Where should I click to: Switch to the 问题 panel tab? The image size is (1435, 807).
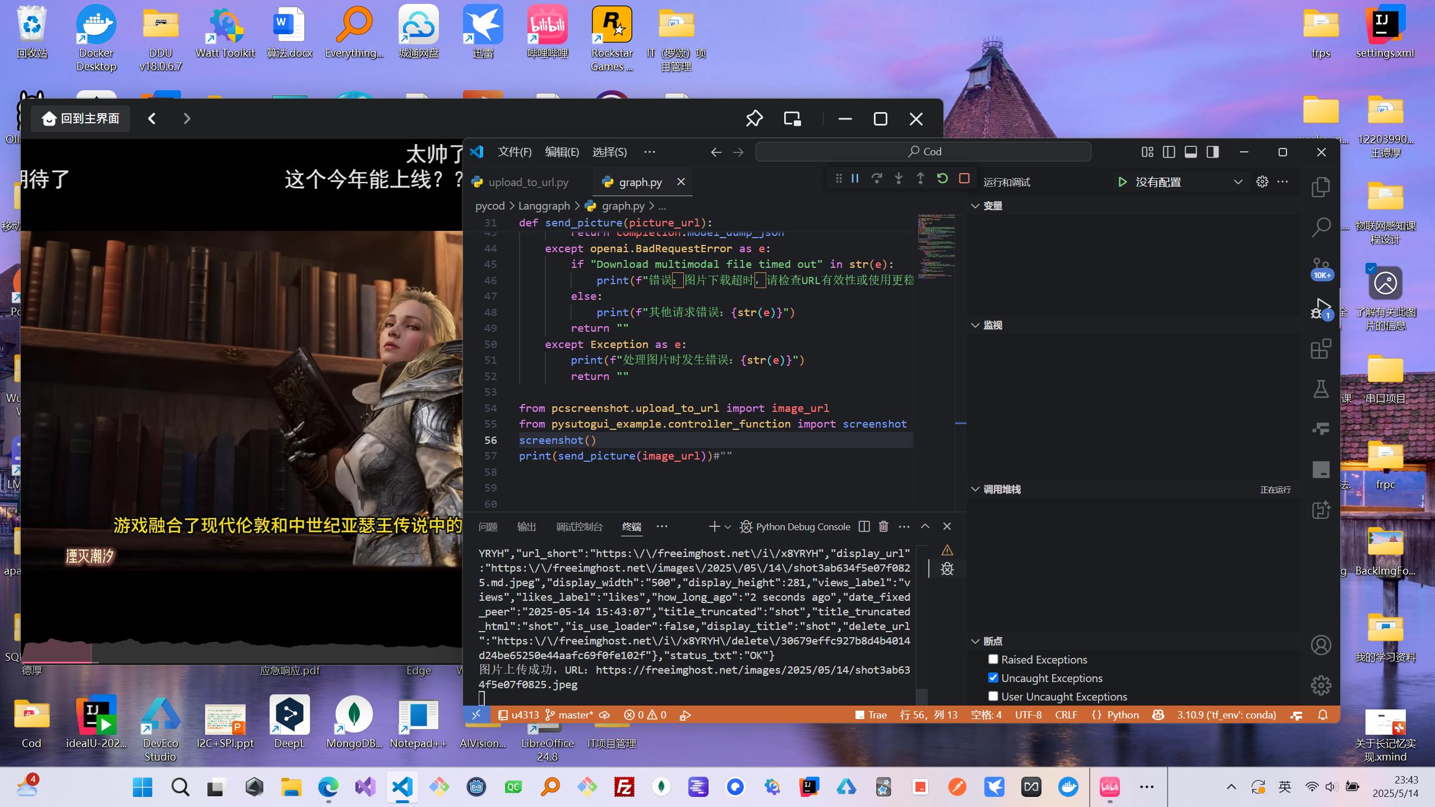click(x=488, y=527)
